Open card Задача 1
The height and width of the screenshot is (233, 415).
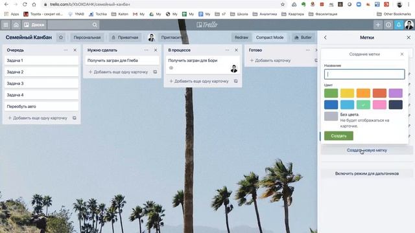(x=41, y=60)
